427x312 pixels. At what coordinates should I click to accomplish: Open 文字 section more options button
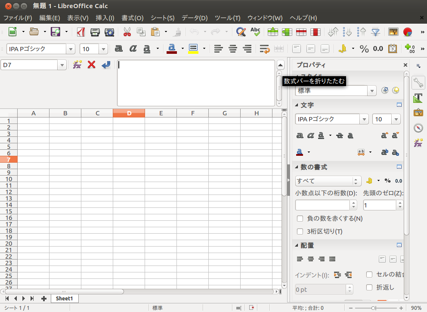click(x=399, y=105)
